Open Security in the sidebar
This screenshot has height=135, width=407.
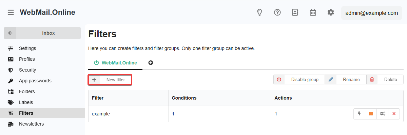27,70
